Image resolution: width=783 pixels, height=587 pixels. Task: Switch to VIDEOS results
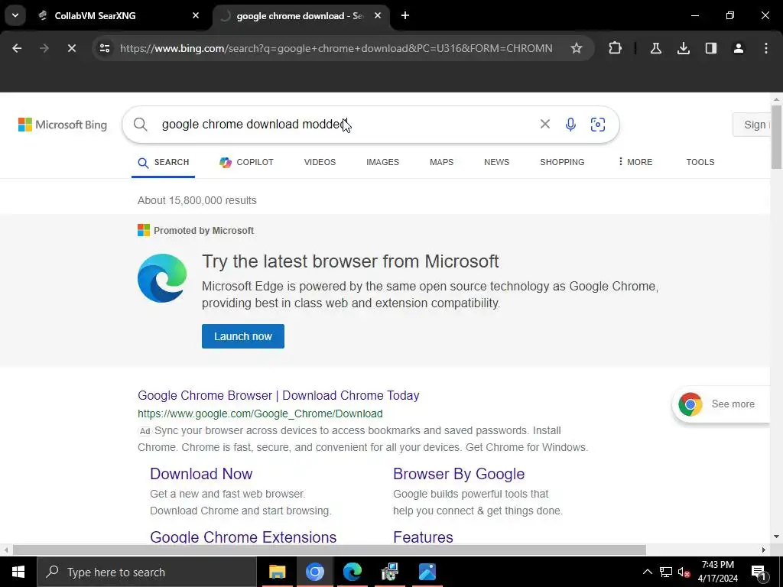pos(320,162)
